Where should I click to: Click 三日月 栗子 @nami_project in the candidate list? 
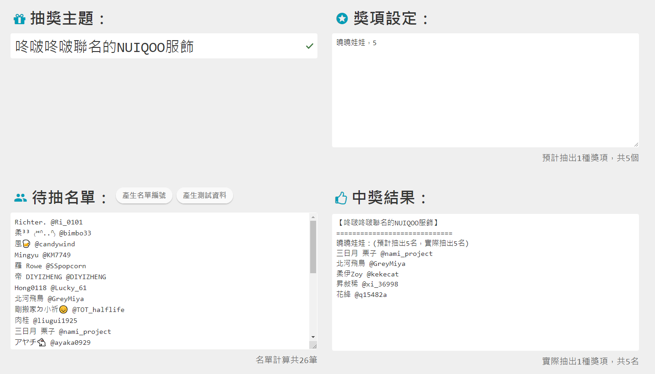[x=63, y=332]
